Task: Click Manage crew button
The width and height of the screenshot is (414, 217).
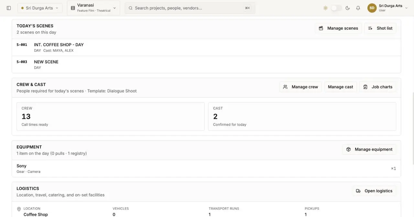Action: [300, 87]
